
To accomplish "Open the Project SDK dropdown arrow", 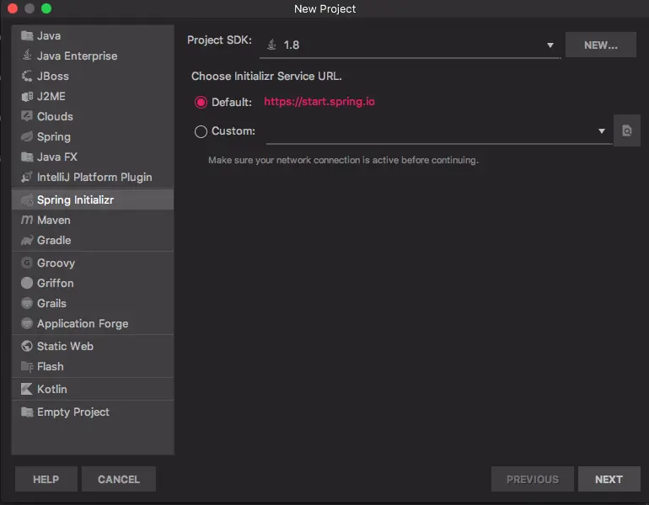I will (550, 45).
